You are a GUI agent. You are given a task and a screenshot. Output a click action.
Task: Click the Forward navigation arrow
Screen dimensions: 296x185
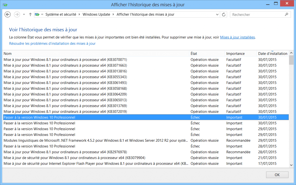(17, 14)
